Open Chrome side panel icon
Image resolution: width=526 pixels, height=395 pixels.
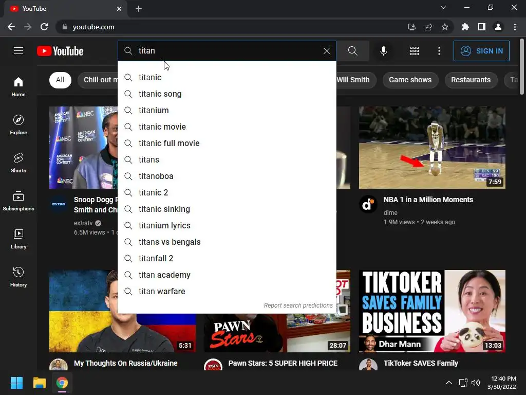pyautogui.click(x=482, y=27)
